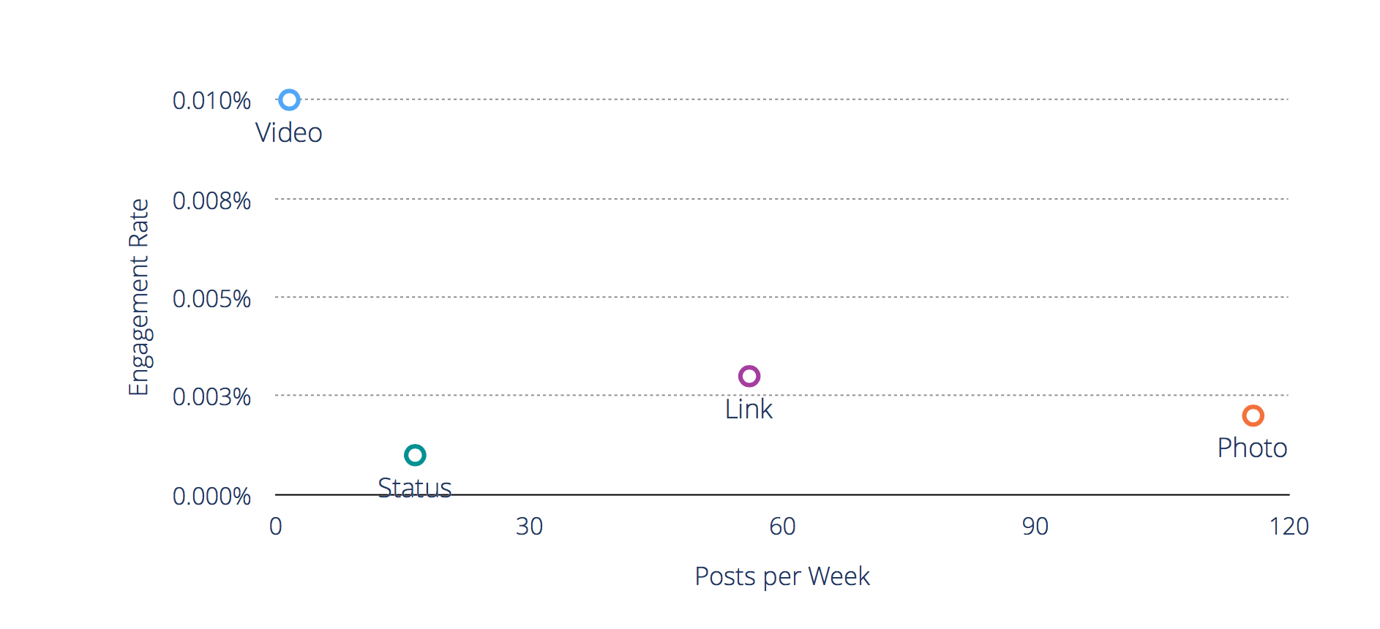The height and width of the screenshot is (629, 1380).
Task: Select the 60 x-axis tick label
Action: [782, 527]
